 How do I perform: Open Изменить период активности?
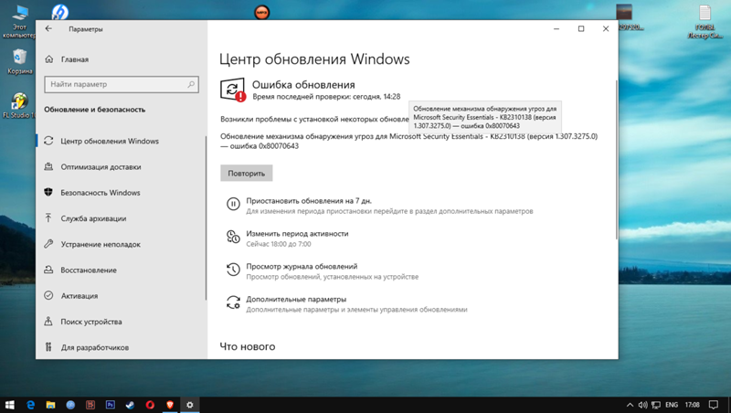click(297, 234)
